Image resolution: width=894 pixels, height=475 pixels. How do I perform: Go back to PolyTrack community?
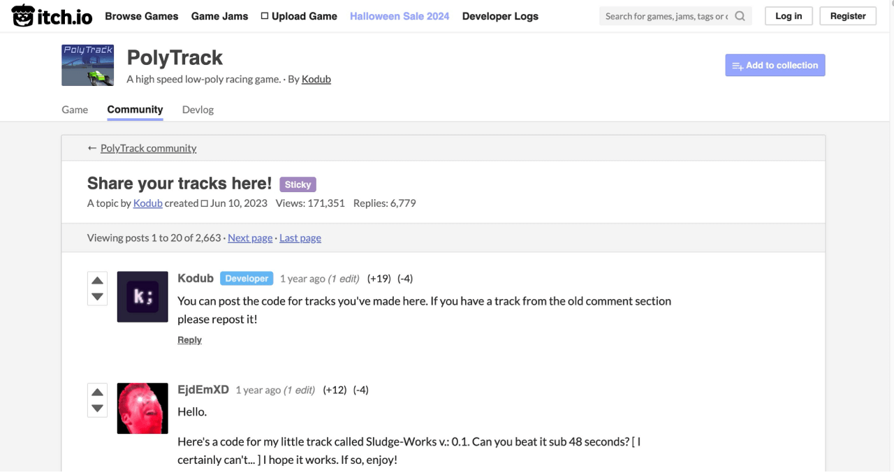tap(148, 148)
